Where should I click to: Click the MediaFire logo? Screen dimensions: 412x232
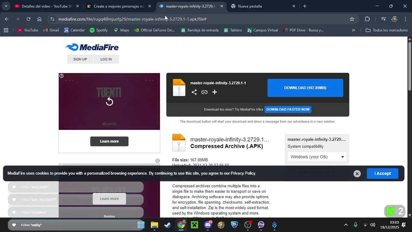pyautogui.click(x=92, y=47)
